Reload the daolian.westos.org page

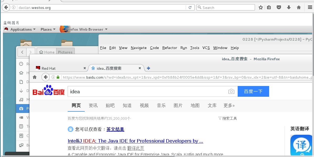tap(190, 7)
